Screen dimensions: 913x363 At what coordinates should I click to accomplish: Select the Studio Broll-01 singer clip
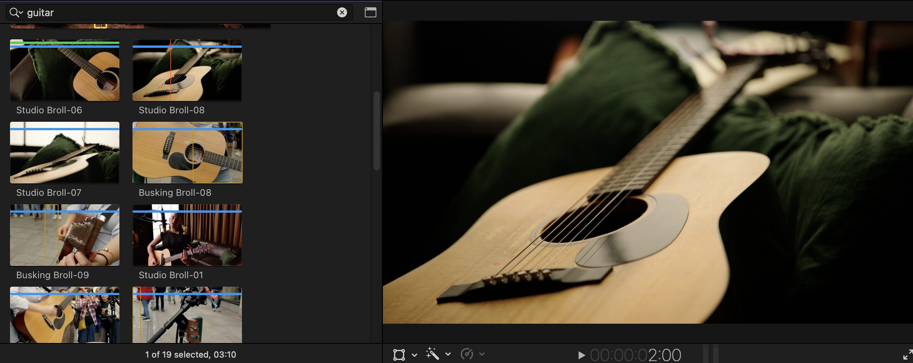click(x=187, y=235)
